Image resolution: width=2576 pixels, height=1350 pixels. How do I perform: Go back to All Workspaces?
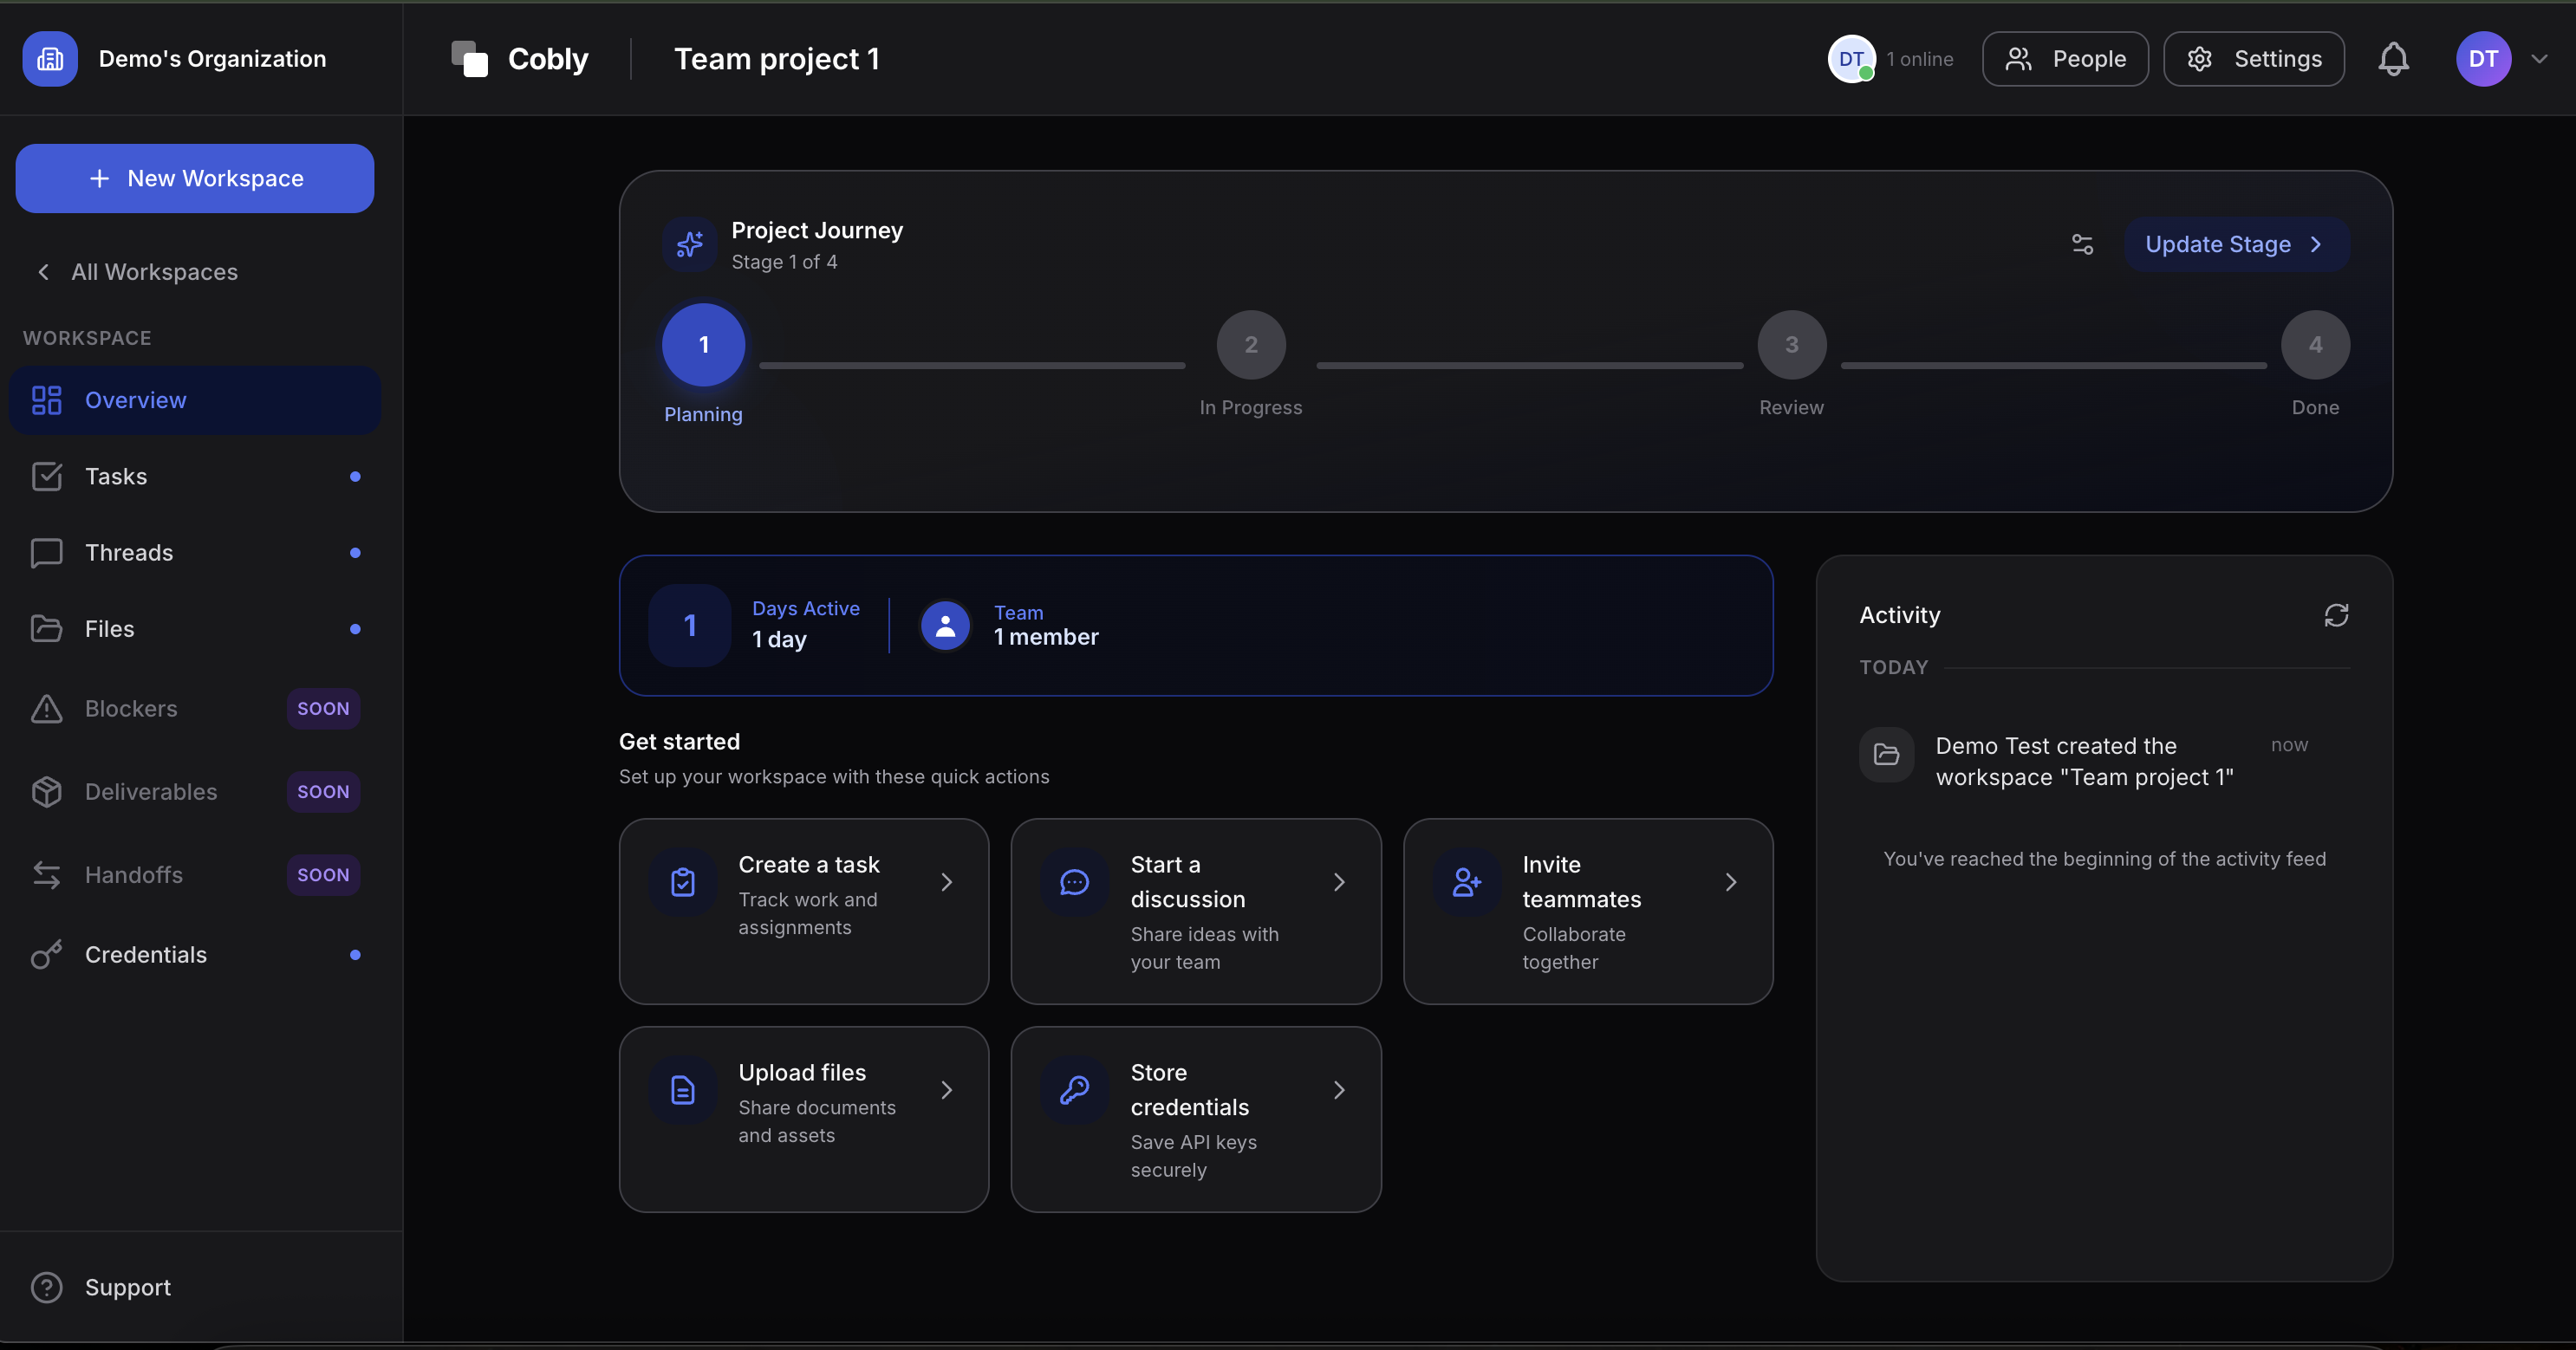pos(138,272)
